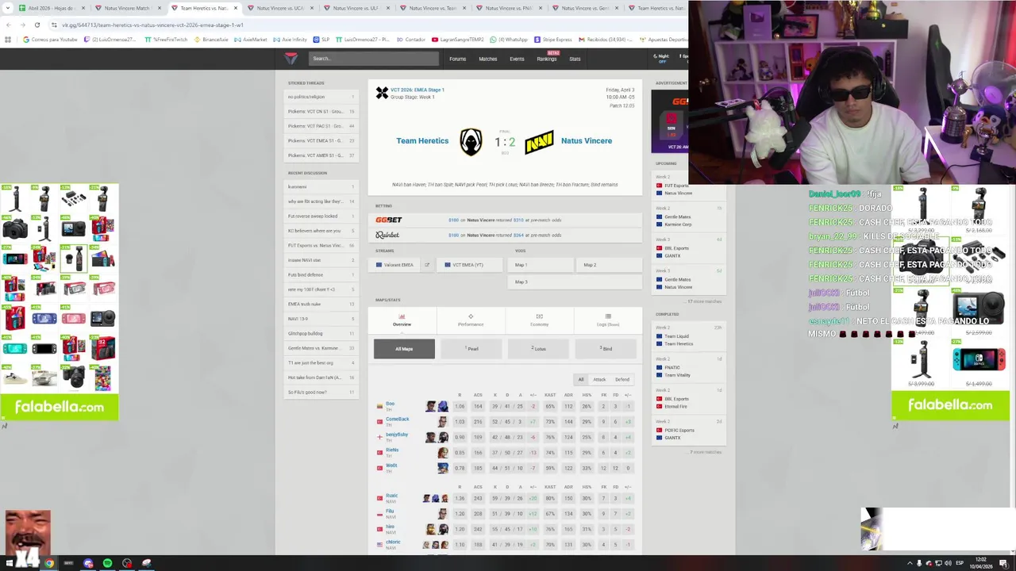Open the Map 2 VOD
The image size is (1016, 571).
pos(609,265)
